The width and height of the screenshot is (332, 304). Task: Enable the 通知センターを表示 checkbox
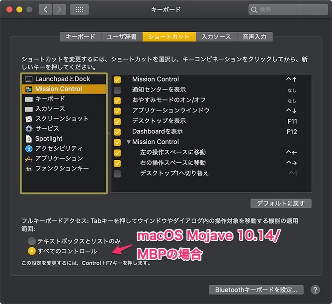coord(117,90)
